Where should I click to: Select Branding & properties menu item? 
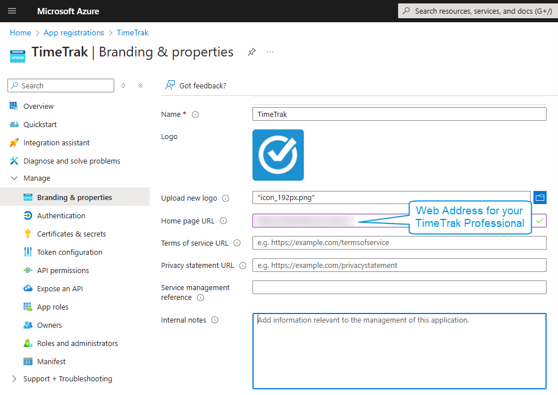(75, 197)
